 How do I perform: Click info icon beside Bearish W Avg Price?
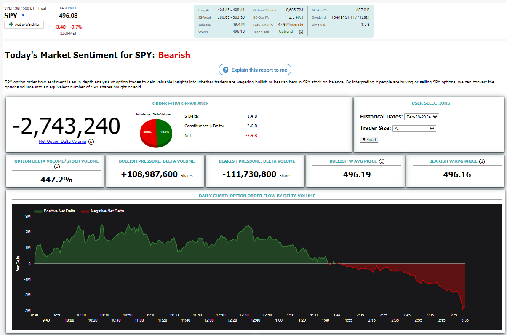pyautogui.click(x=482, y=161)
